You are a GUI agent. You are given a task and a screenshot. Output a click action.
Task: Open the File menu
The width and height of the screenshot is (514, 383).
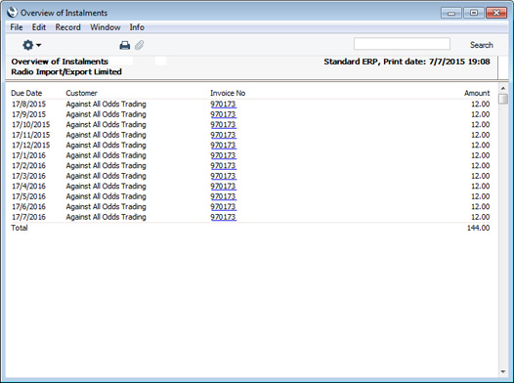pyautogui.click(x=17, y=27)
